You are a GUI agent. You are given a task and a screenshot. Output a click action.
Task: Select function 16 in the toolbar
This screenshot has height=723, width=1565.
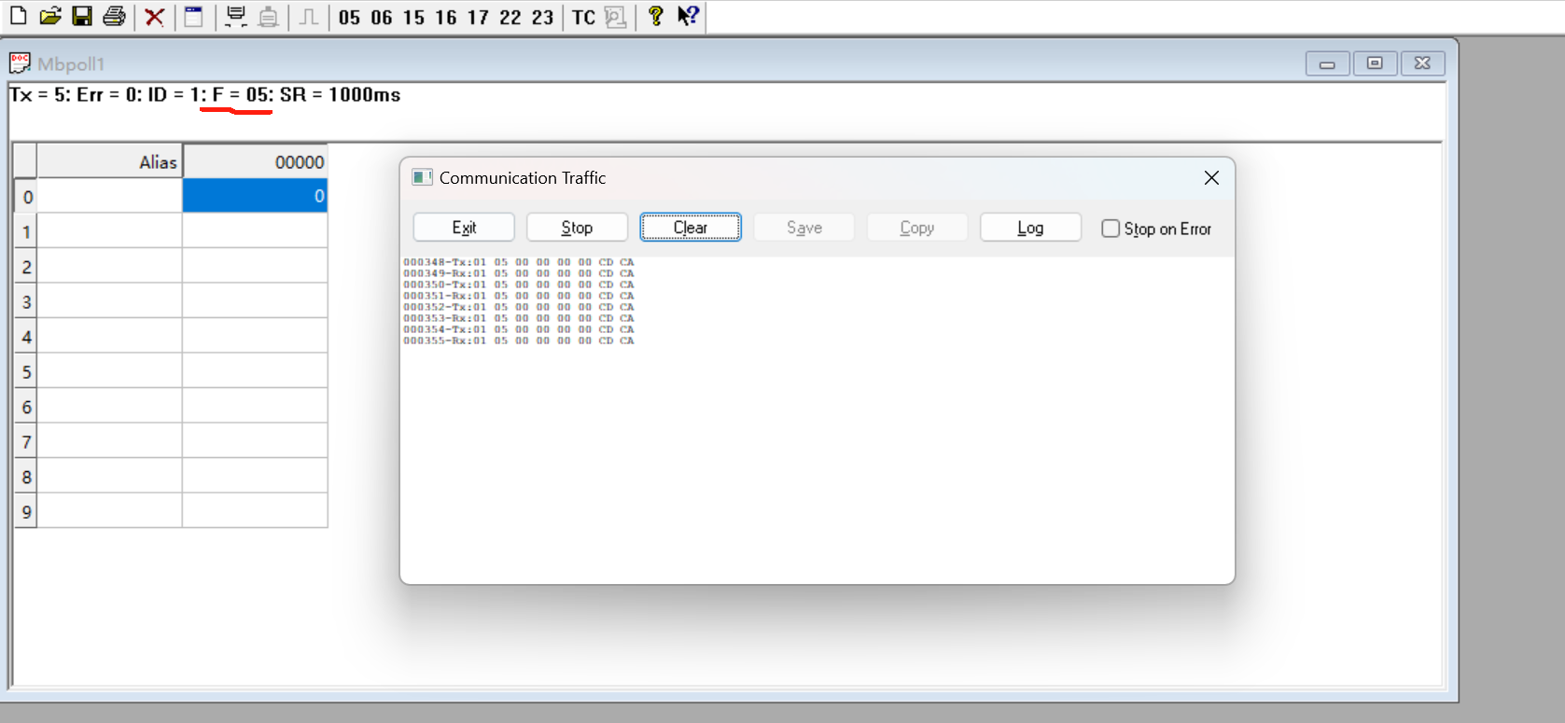click(x=446, y=18)
